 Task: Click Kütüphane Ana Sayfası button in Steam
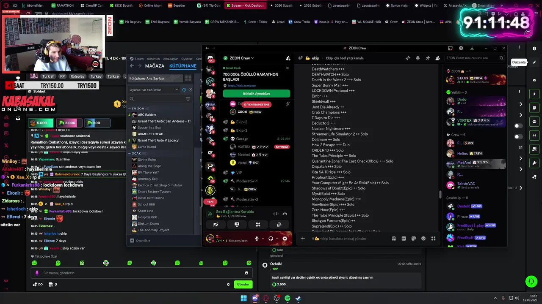155,79
